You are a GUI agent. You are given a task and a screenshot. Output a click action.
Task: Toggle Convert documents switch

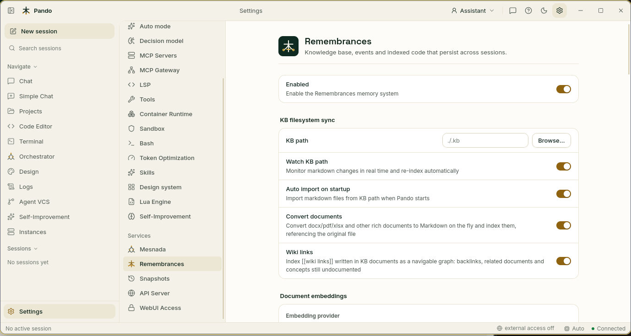564,225
